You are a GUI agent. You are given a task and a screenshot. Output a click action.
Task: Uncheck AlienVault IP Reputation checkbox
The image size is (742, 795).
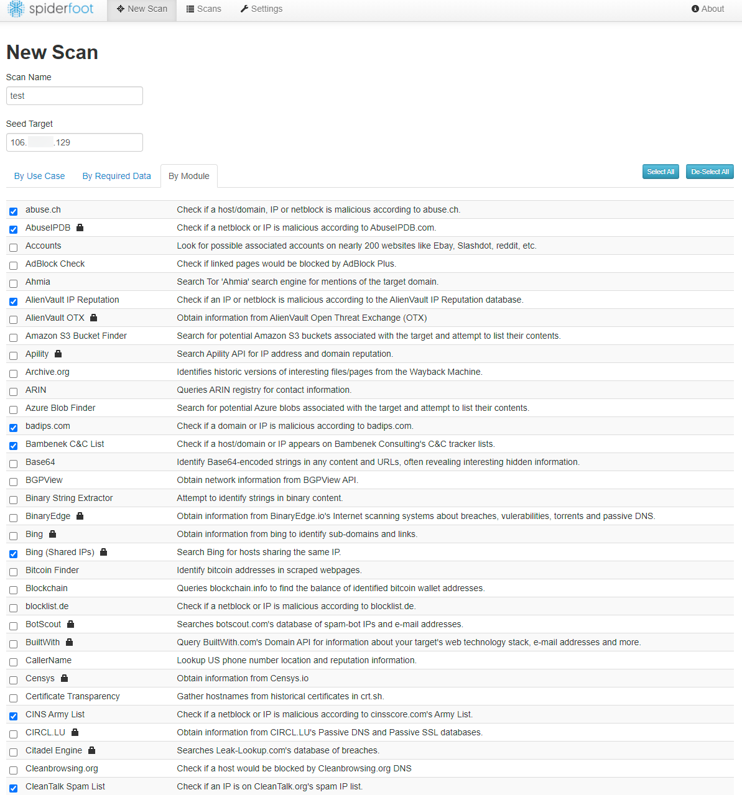point(13,301)
